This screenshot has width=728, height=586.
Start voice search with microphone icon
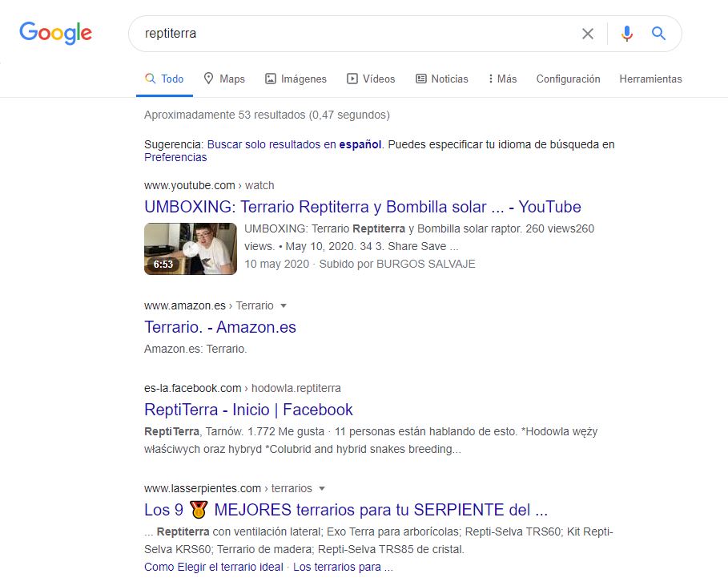(x=627, y=34)
